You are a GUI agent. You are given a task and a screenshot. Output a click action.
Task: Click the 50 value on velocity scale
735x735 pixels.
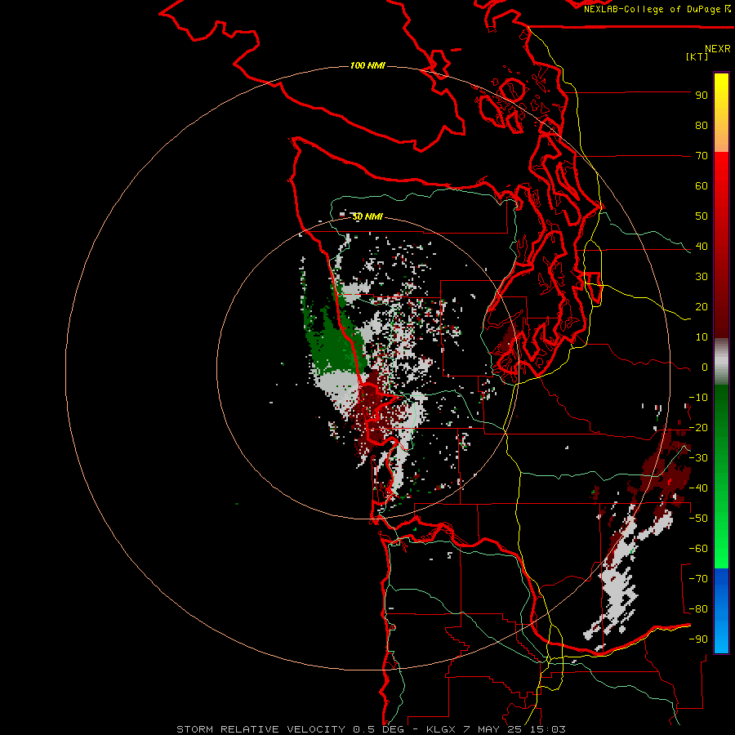[x=702, y=216]
